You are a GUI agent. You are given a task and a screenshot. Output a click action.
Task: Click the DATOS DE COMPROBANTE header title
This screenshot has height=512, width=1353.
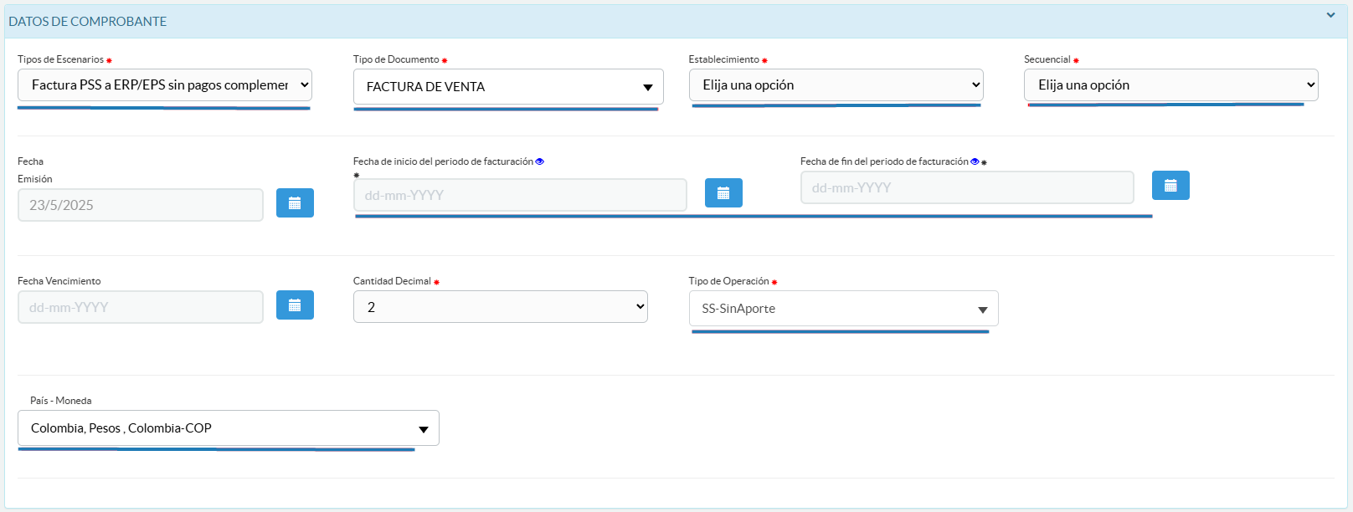tap(88, 22)
